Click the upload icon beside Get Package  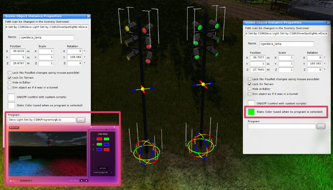[82, 181]
